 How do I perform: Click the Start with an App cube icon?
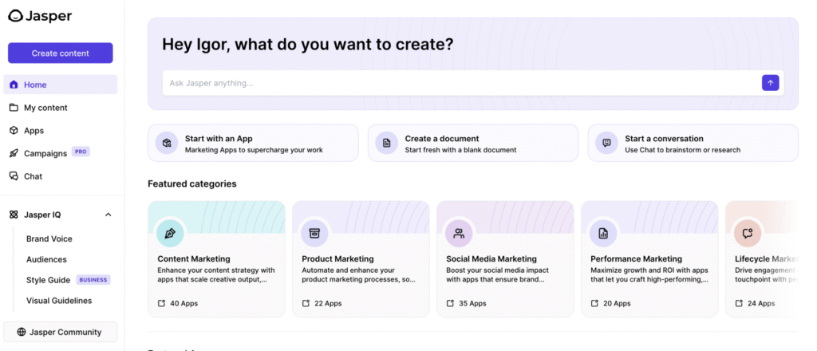tap(167, 143)
